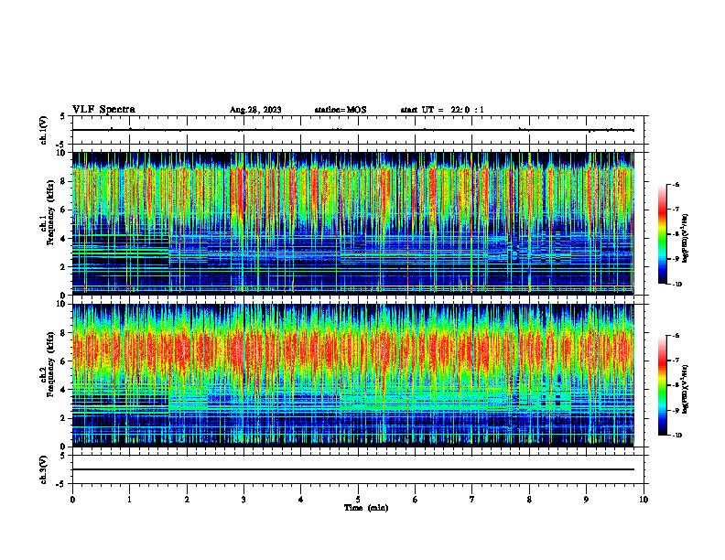Click the ch.1 colorbar "log(PSD)(V²/Hz)" label
Image resolution: width=725 pixels, height=560 pixels.
(686, 239)
